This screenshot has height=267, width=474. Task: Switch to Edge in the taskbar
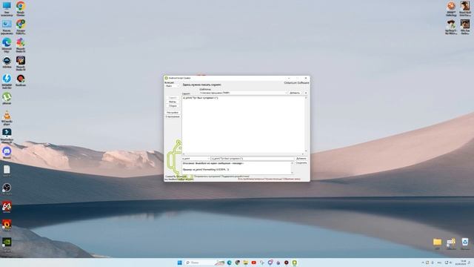pos(230,263)
